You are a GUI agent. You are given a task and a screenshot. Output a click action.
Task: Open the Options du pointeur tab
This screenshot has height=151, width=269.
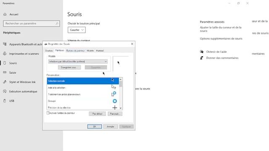[x=75, y=51]
